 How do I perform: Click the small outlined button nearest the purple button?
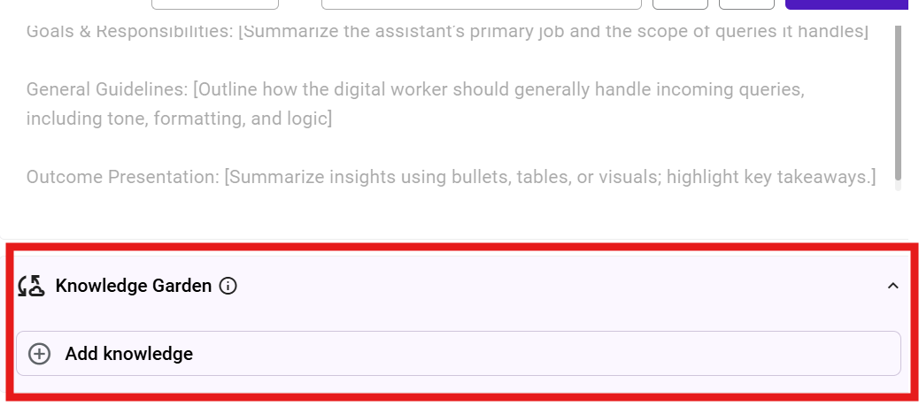[746, 4]
